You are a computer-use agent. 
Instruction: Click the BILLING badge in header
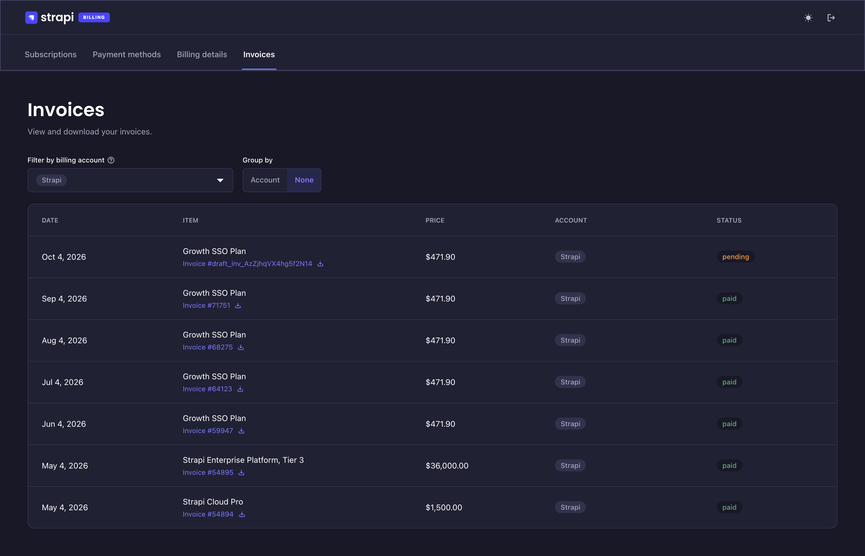(94, 17)
